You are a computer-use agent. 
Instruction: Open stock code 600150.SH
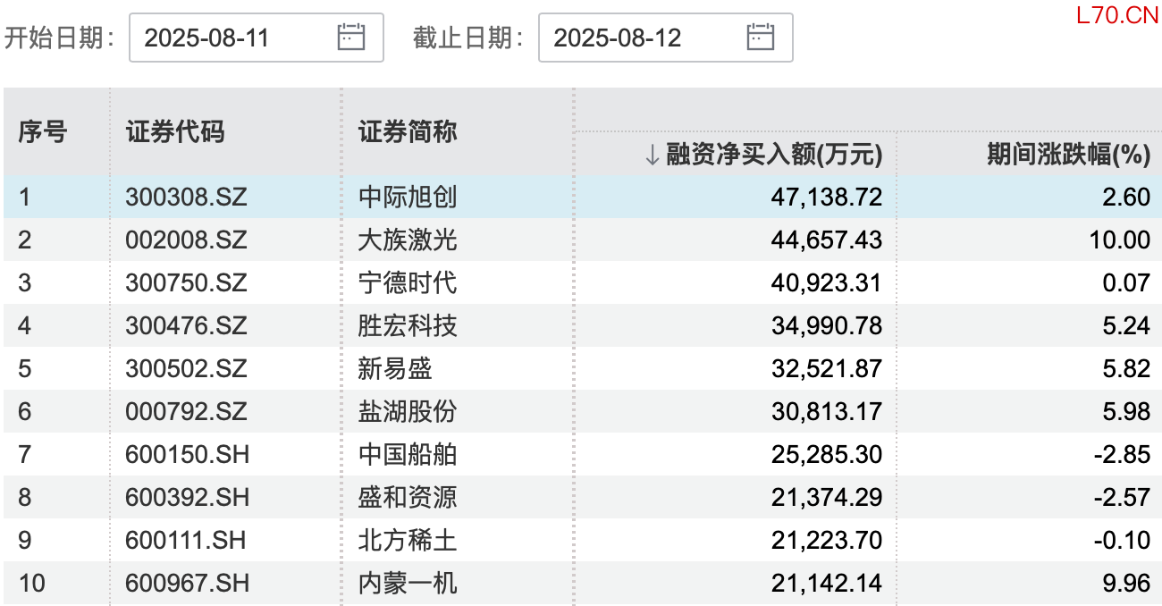187,454
